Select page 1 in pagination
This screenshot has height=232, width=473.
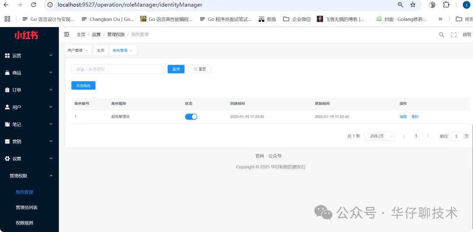[416, 136]
